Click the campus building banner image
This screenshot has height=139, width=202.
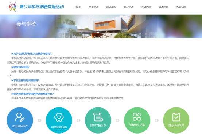pyautogui.click(x=101, y=26)
